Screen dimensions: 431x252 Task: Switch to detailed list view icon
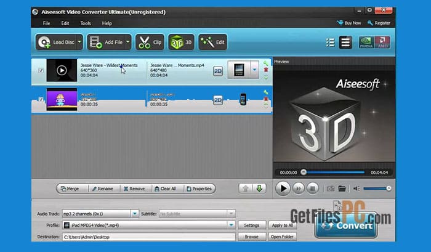point(345,43)
